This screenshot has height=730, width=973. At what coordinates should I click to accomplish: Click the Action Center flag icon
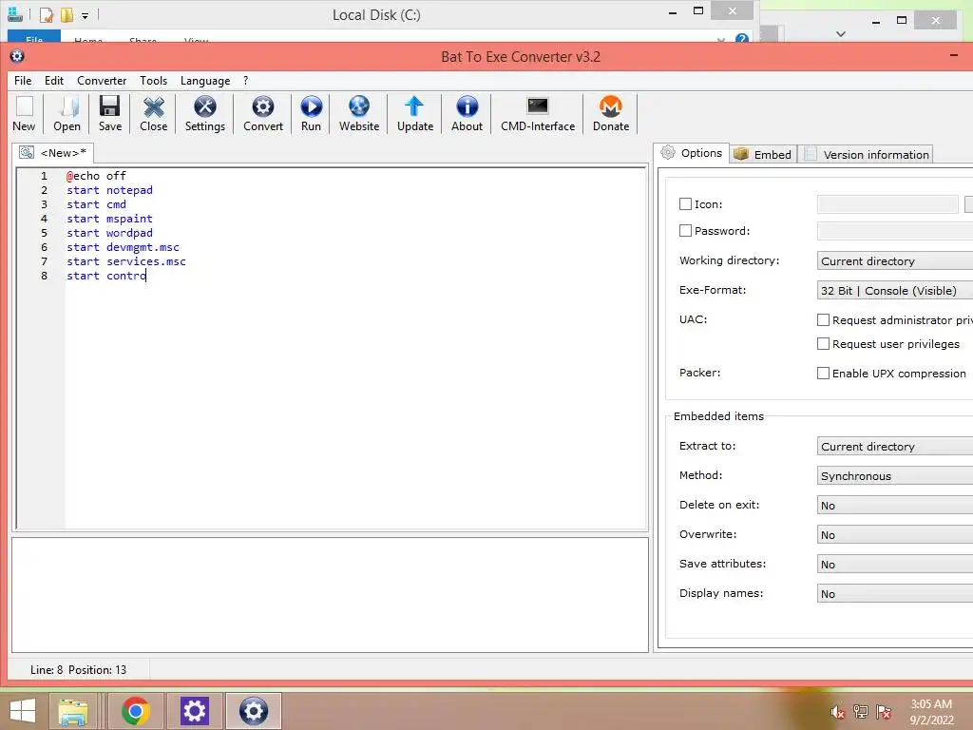click(884, 712)
